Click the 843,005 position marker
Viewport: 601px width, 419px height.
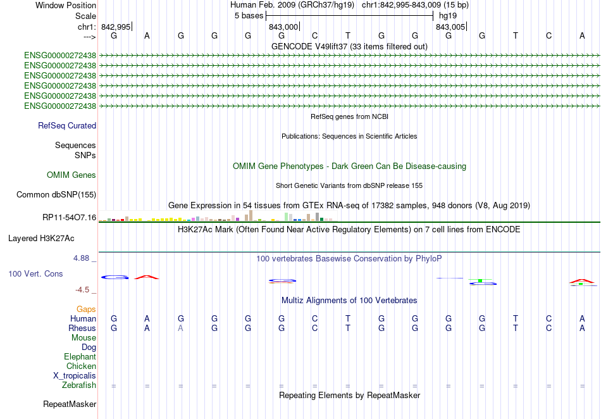[451, 27]
